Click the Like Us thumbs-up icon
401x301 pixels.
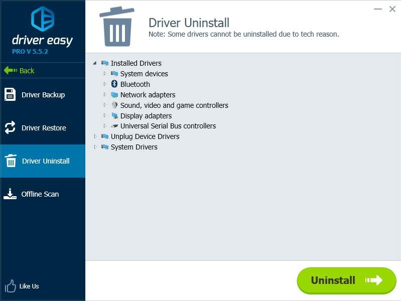pyautogui.click(x=10, y=286)
